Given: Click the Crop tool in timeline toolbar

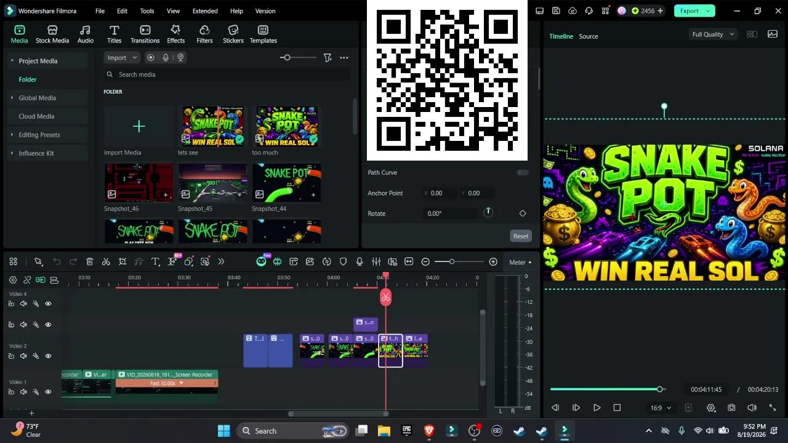Looking at the screenshot, I should point(123,261).
